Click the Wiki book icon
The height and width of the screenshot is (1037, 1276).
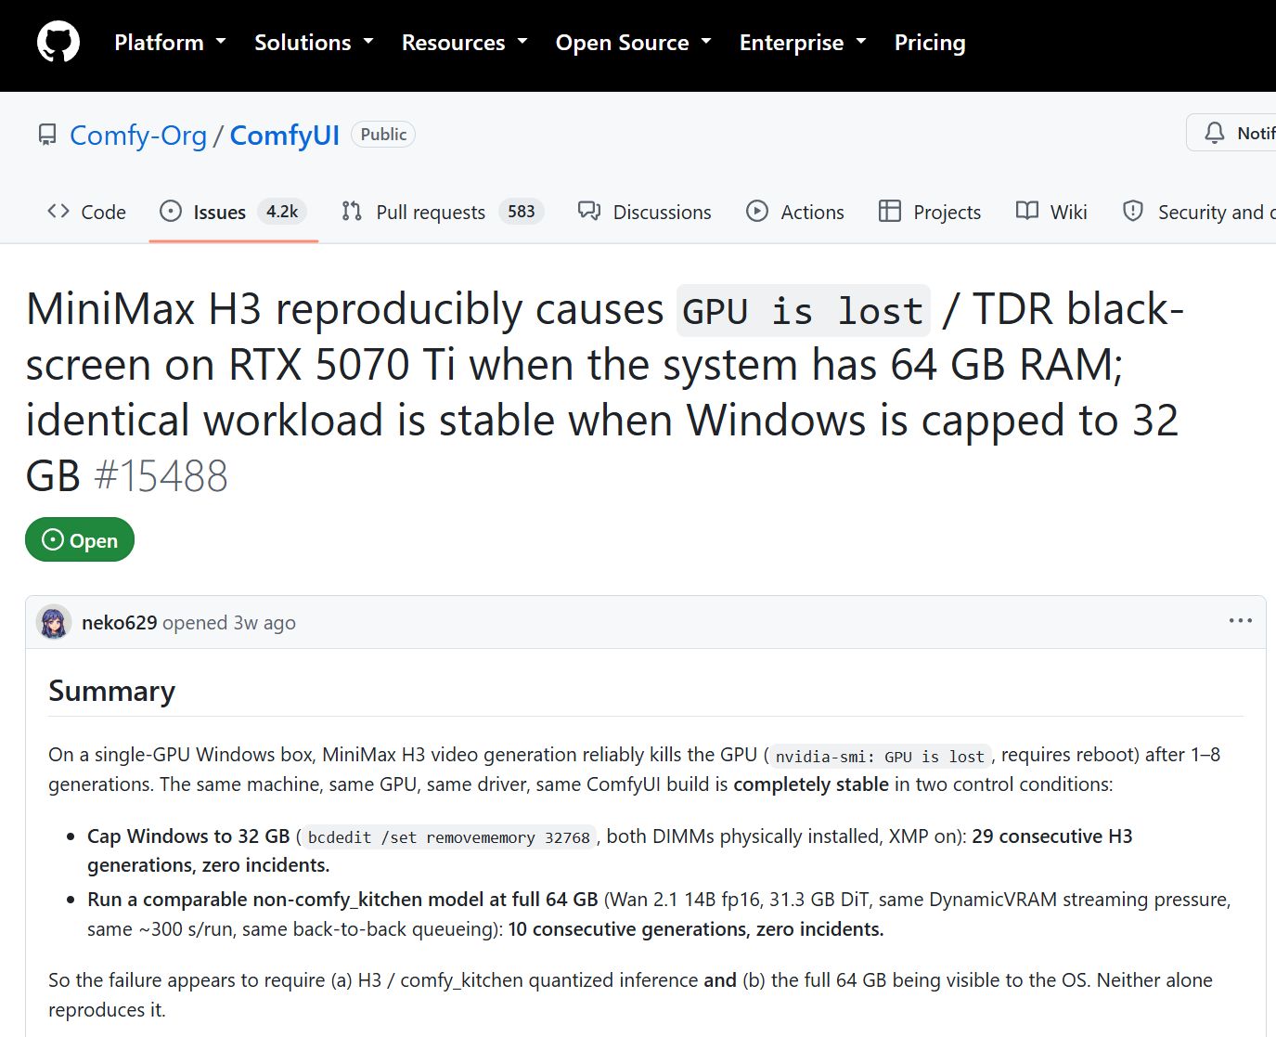[x=1027, y=212]
